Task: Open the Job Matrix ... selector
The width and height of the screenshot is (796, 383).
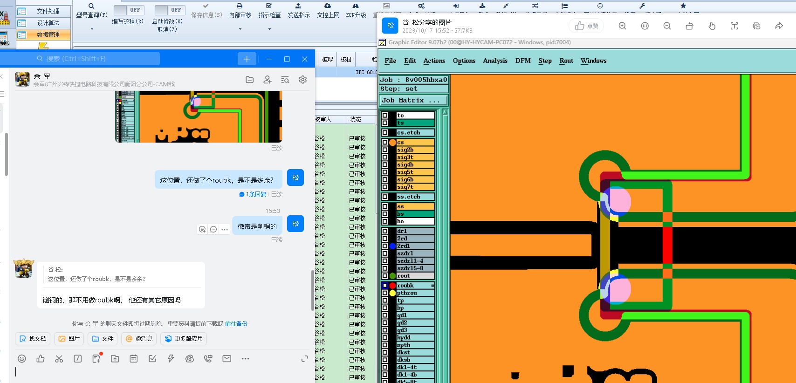Action: click(x=413, y=100)
